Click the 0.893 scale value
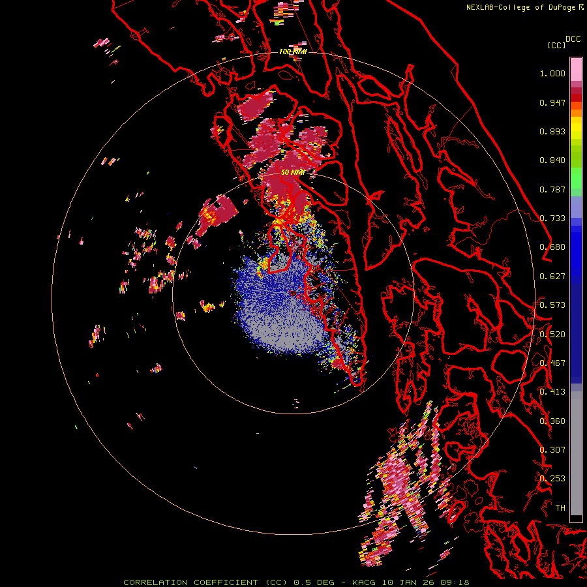This screenshot has height=587, width=587. [x=552, y=131]
